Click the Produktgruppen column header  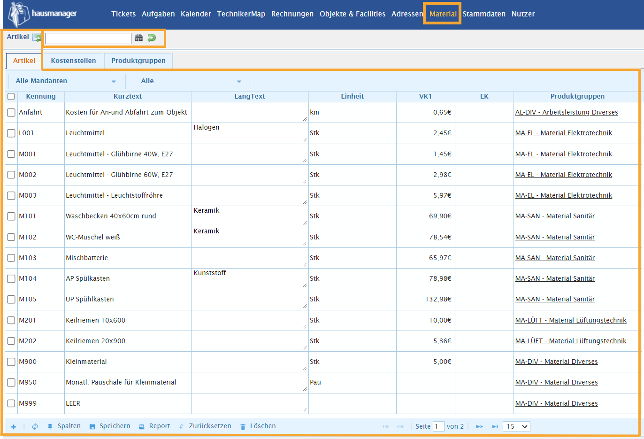pos(577,96)
